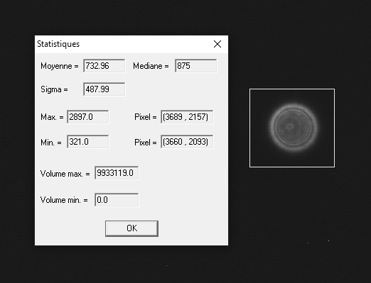Click the Min. value field 321.0
371x283 pixels.
point(88,142)
